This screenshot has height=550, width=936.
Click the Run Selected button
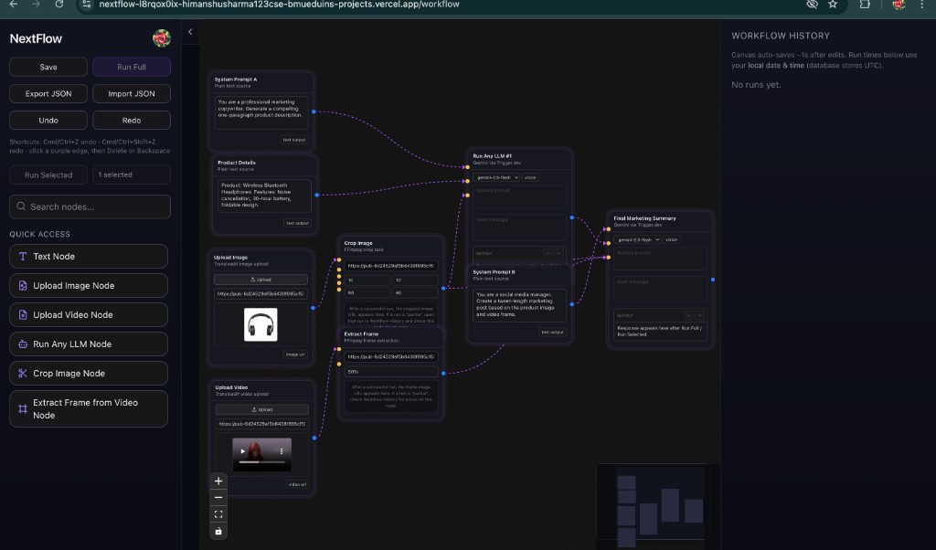(x=48, y=175)
